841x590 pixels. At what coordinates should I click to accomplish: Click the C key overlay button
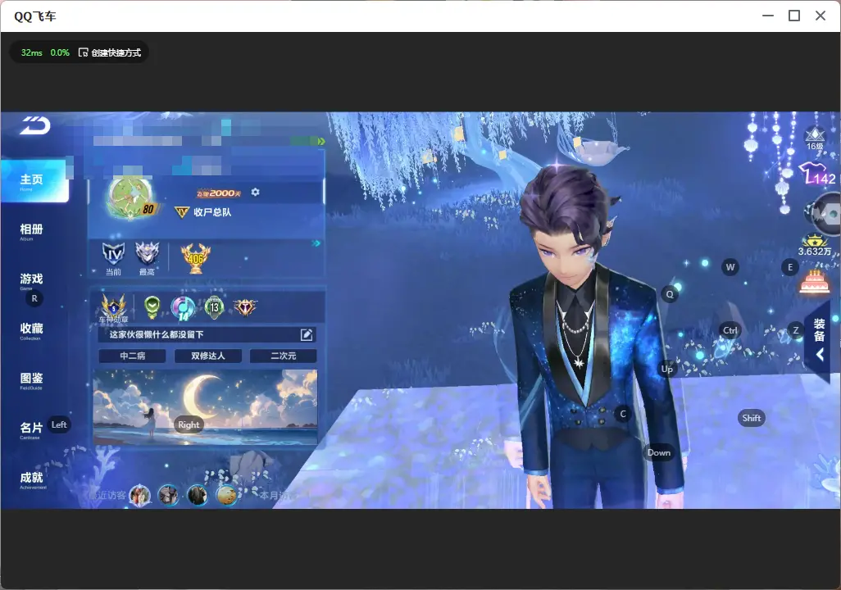click(623, 414)
